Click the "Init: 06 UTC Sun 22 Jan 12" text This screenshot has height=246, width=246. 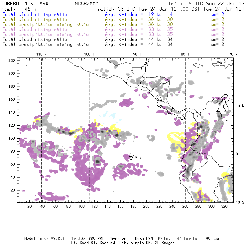click(206, 4)
